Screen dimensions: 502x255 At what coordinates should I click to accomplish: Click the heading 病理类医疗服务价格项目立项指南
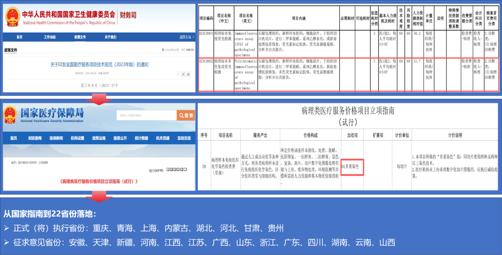tap(348, 111)
